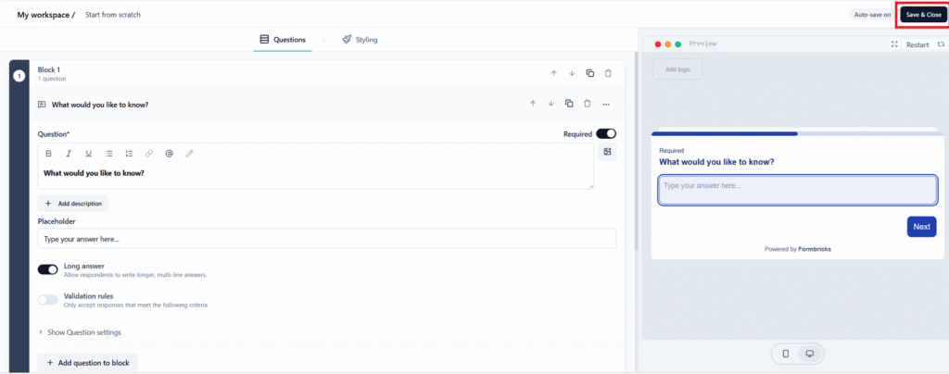
Task: Move Block 1 down with arrow icon
Action: 571,74
